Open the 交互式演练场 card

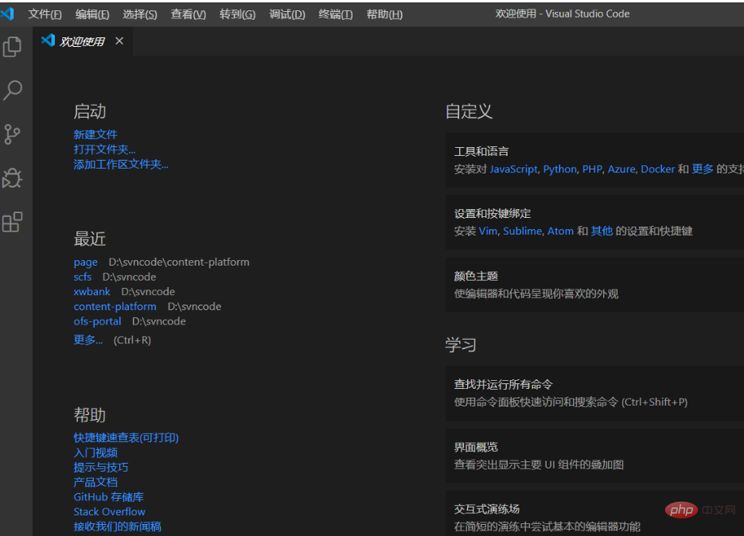[594, 514]
